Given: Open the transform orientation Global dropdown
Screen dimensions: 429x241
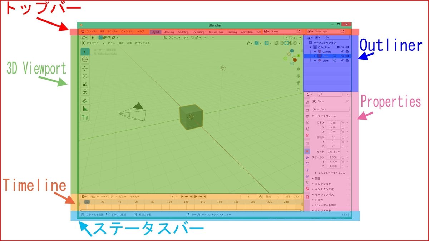Looking at the screenshot, I should pyautogui.click(x=172, y=37).
